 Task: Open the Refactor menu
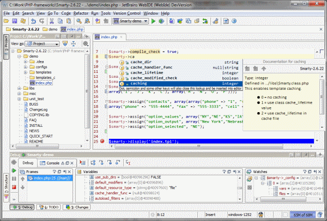pyautogui.click(x=81, y=13)
